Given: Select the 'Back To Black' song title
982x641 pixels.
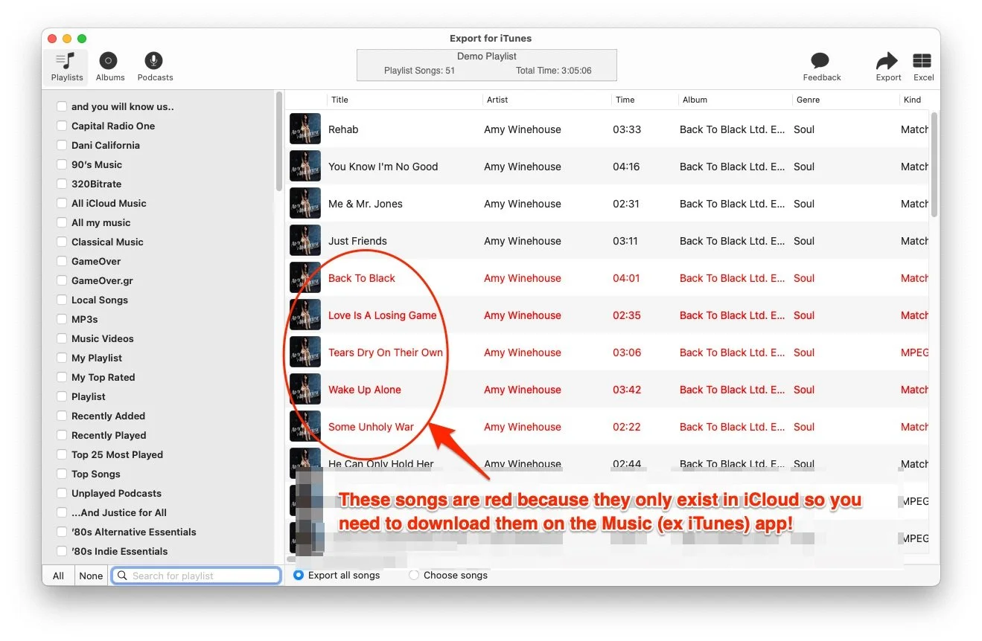Looking at the screenshot, I should [x=362, y=278].
